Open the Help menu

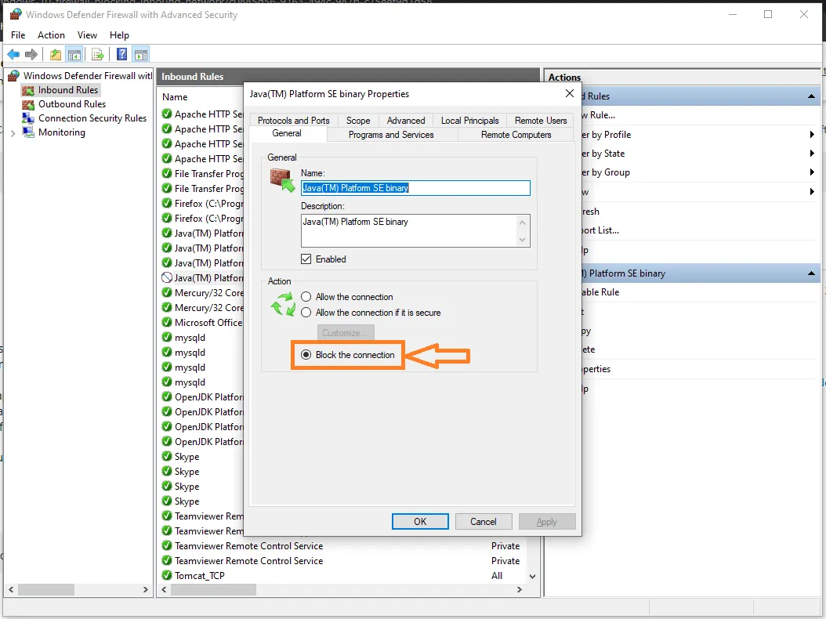(x=119, y=34)
